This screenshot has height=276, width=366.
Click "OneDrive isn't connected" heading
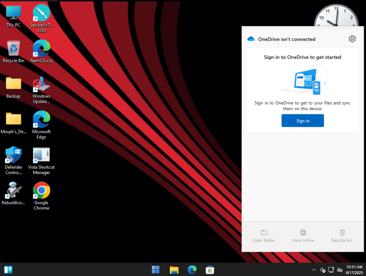coord(287,39)
